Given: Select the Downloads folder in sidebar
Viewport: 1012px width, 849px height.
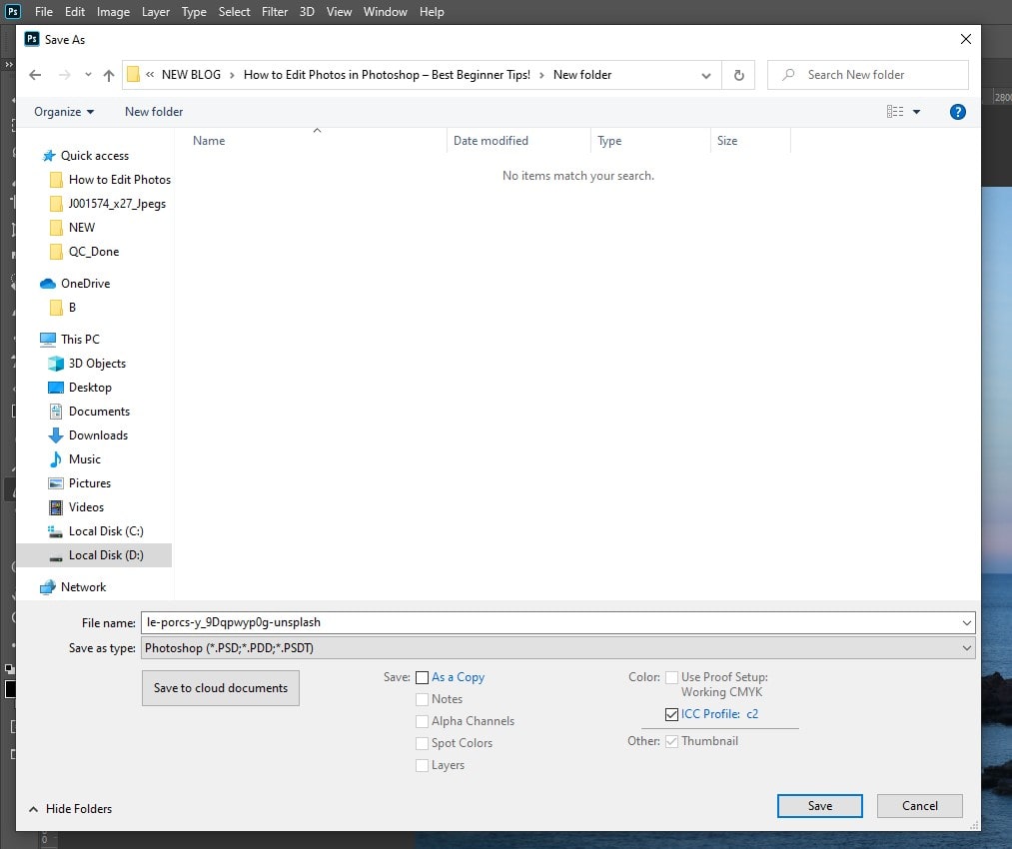Looking at the screenshot, I should pos(97,435).
